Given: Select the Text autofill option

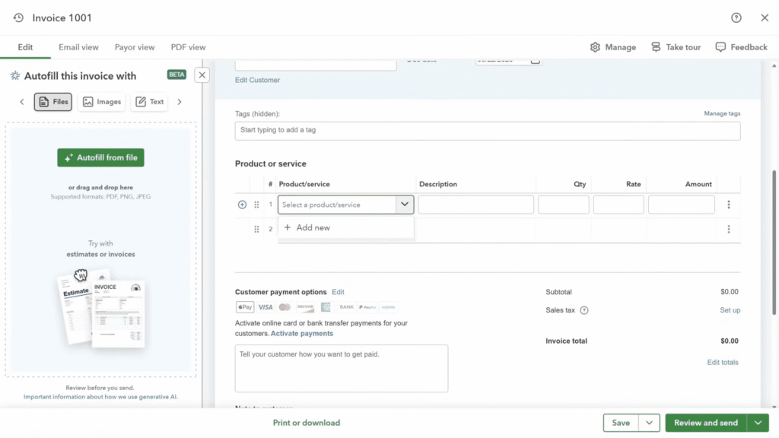Looking at the screenshot, I should [x=149, y=102].
